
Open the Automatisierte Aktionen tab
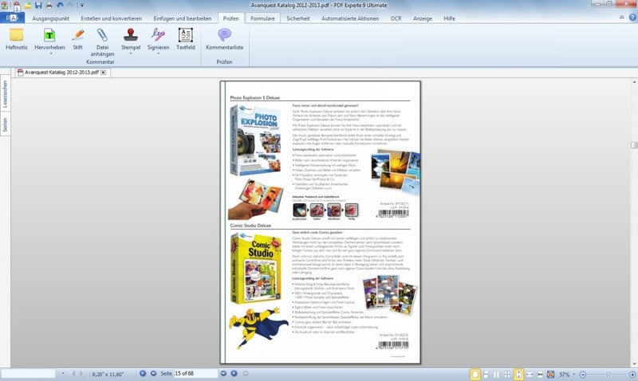(350, 18)
